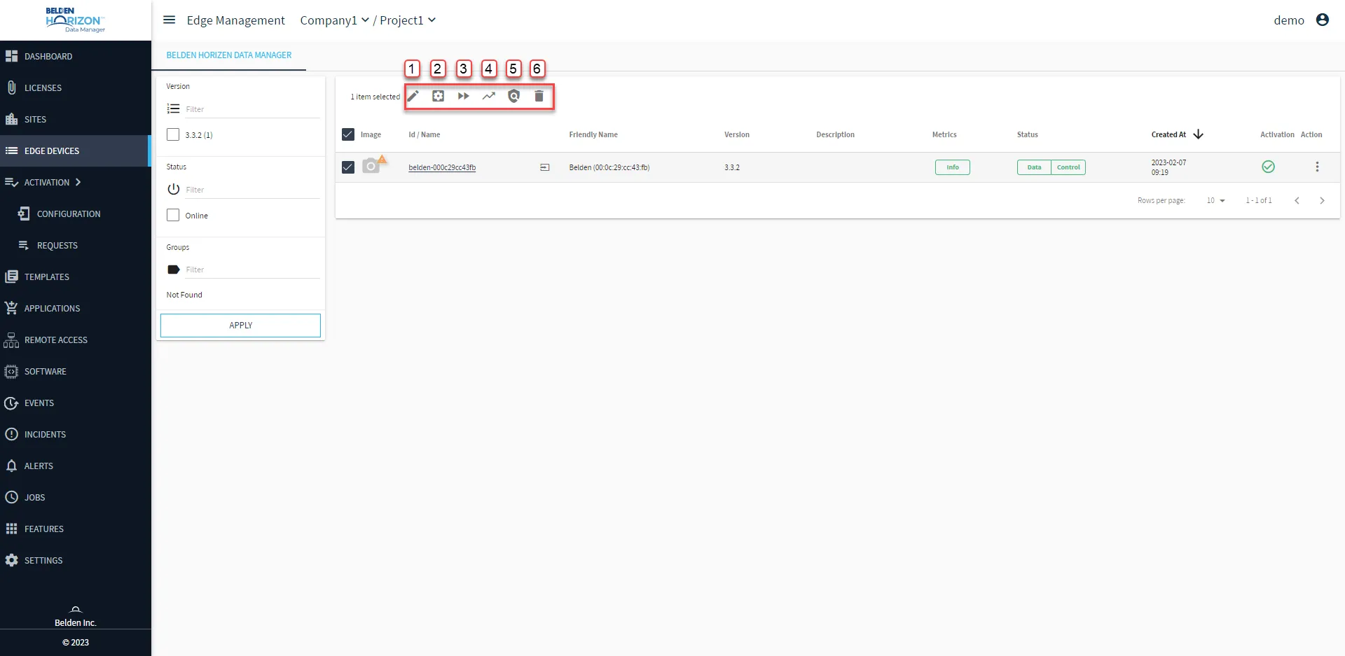Viewport: 1345px width, 656px height.
Task: Click the Created At column header
Action: (x=1168, y=134)
